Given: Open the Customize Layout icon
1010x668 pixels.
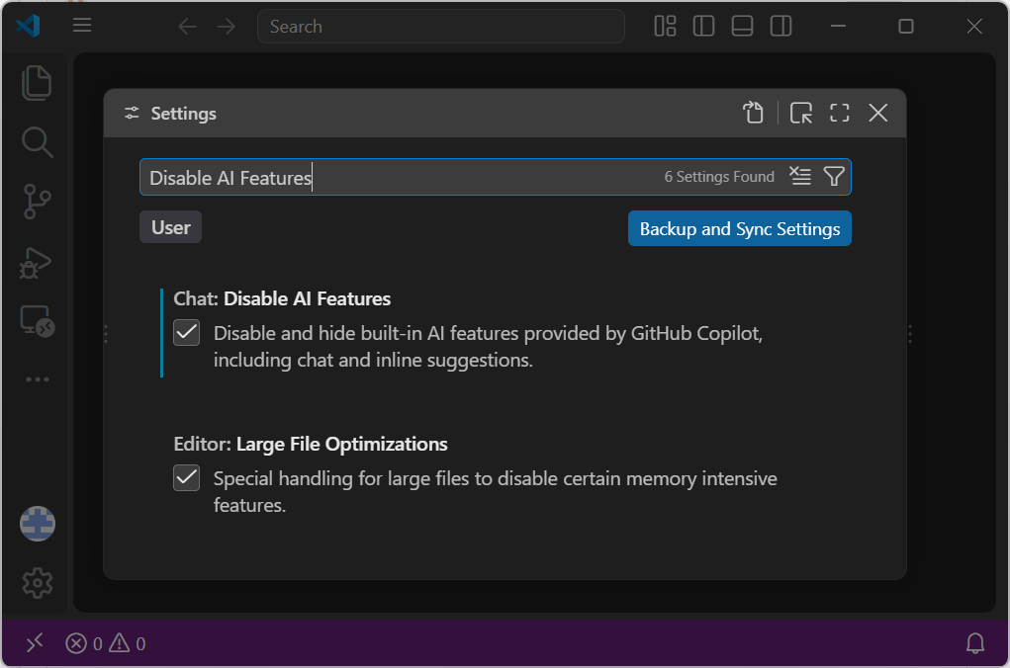Looking at the screenshot, I should pos(665,27).
